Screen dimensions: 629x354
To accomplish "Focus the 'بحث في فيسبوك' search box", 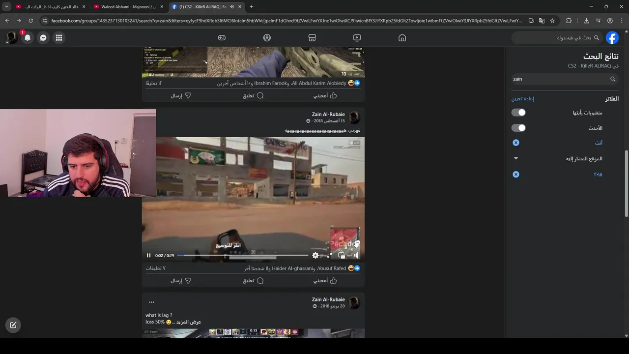I will pyautogui.click(x=556, y=38).
